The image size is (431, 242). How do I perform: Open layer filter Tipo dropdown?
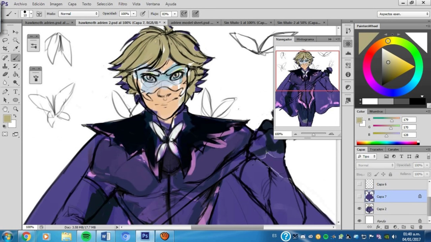click(x=366, y=157)
